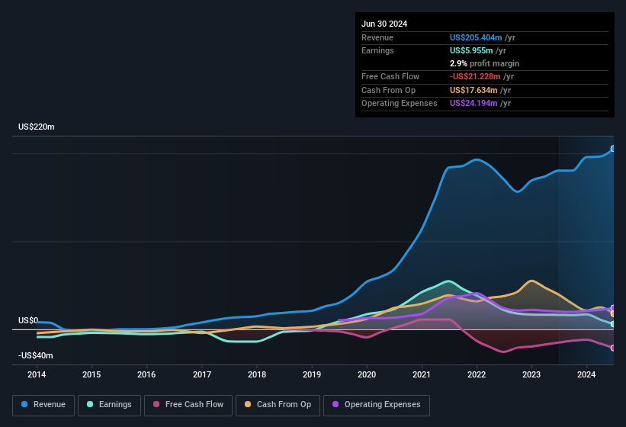The image size is (626, 427).
Task: Toggle the Cash From Op legend button
Action: point(278,405)
